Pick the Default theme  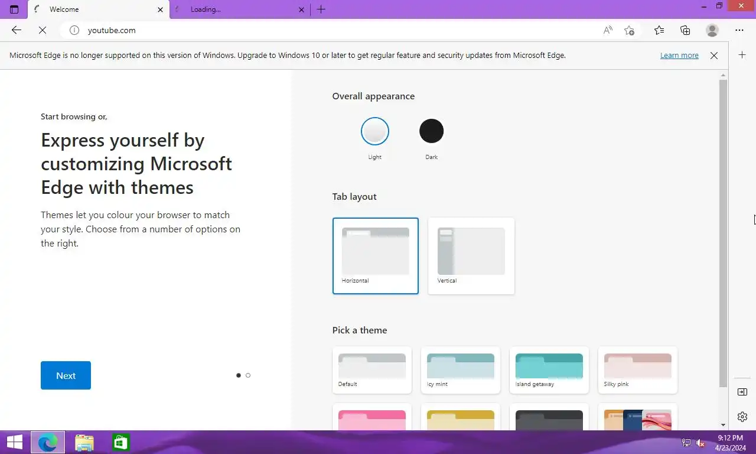pos(372,370)
